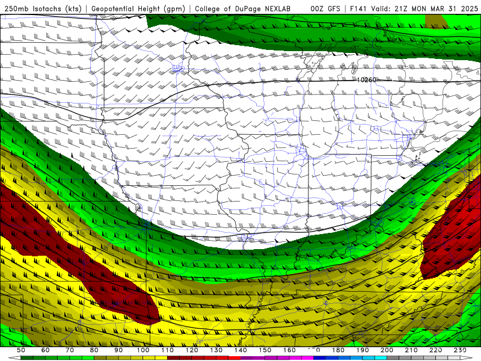Click the 'Geopotential Height (gpm)' header text
This screenshot has width=481, height=361.
(138, 8)
